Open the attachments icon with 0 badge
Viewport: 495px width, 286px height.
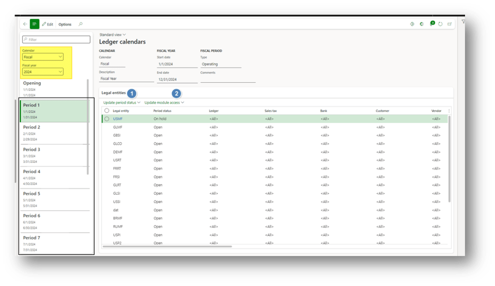[431, 24]
